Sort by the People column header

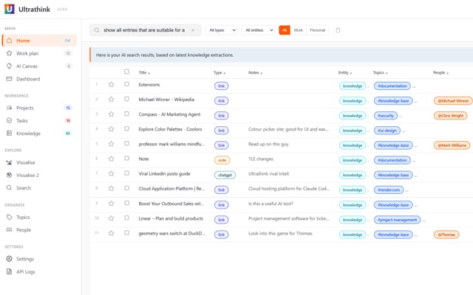[x=440, y=72]
